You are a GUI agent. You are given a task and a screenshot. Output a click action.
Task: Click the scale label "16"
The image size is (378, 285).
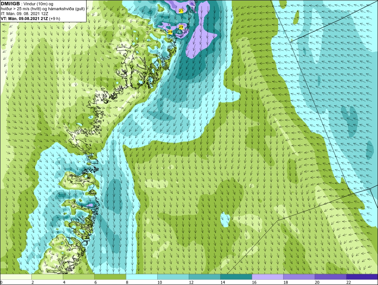(x=254, y=282)
